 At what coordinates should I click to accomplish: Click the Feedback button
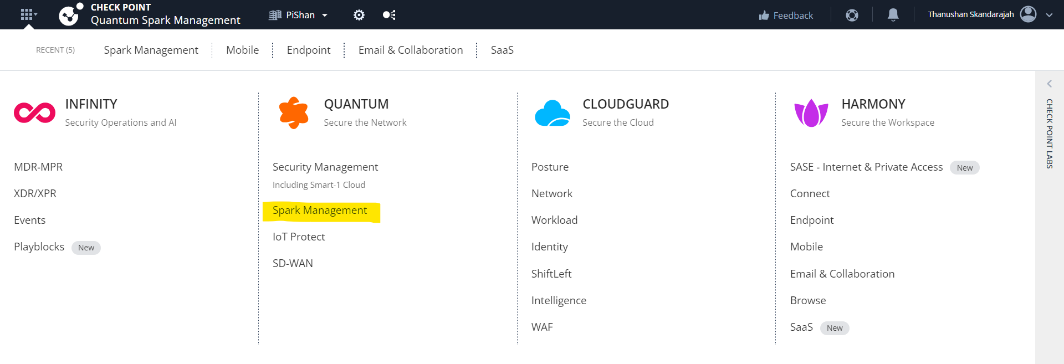click(x=786, y=16)
